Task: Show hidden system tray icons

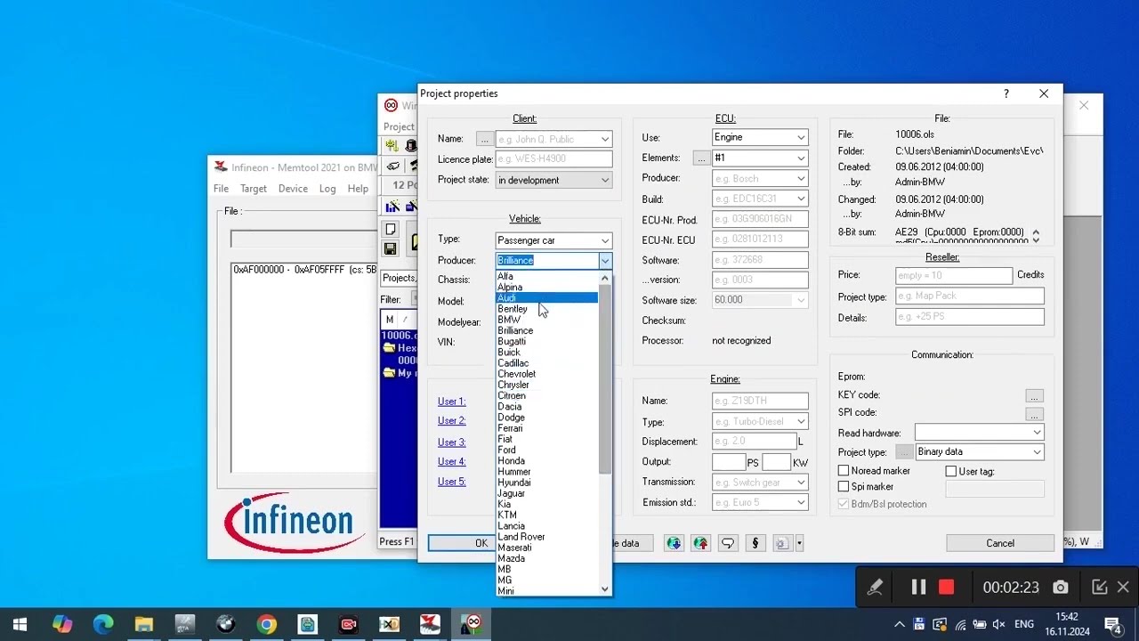Action: 900,624
